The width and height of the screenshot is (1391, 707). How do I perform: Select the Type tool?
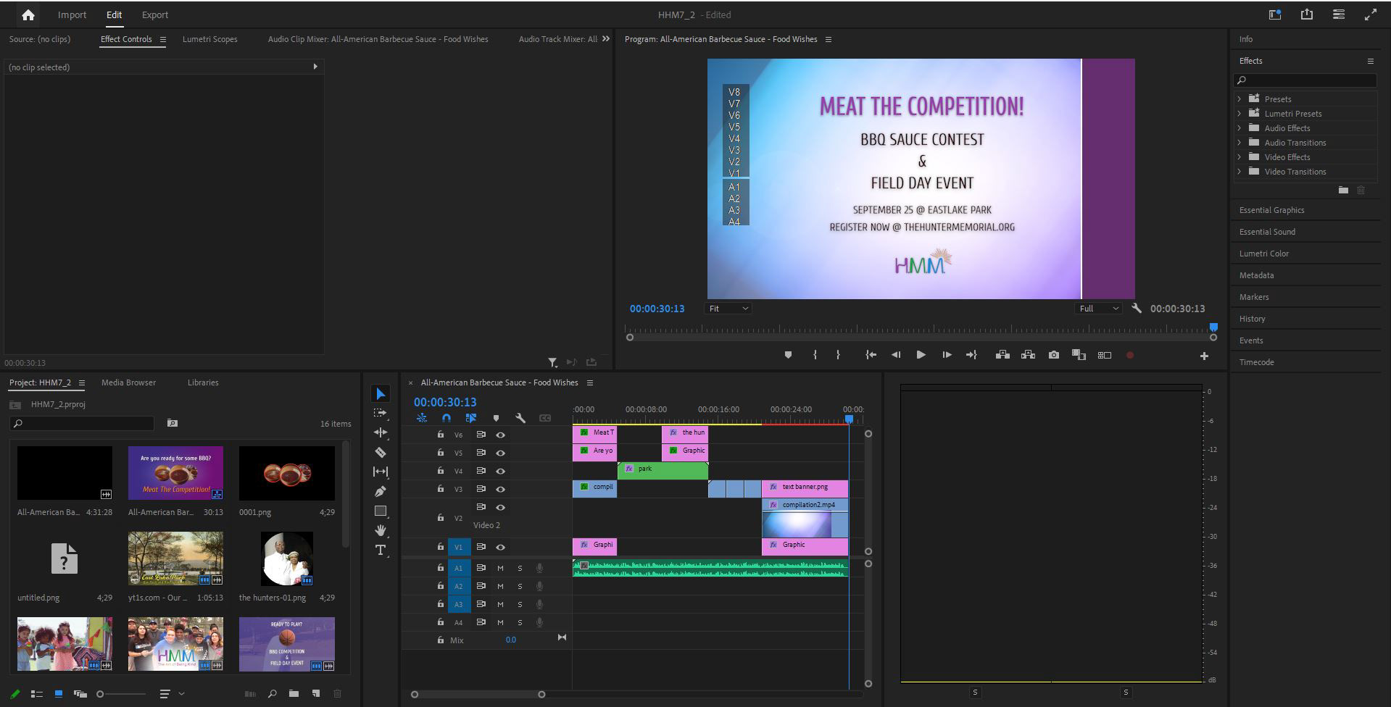click(381, 551)
